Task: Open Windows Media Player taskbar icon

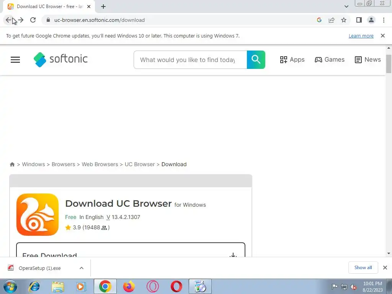Action: click(81, 286)
